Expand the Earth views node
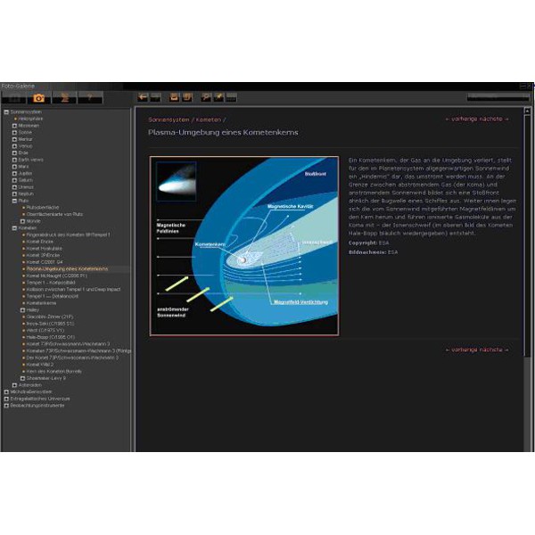Viewport: 535px width, 535px height. (14, 160)
